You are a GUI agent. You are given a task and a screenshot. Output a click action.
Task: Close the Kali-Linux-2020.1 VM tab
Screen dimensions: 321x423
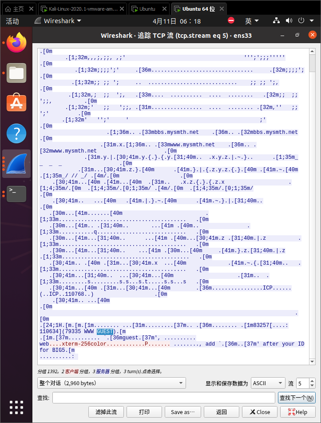(x=122, y=9)
